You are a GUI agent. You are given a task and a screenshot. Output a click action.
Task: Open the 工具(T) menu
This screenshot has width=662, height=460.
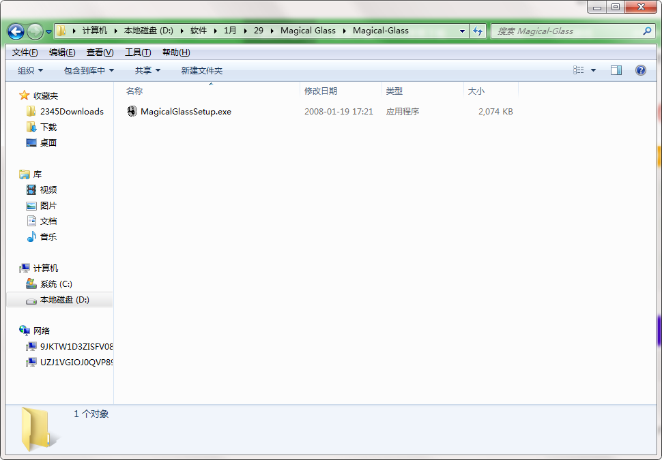138,52
